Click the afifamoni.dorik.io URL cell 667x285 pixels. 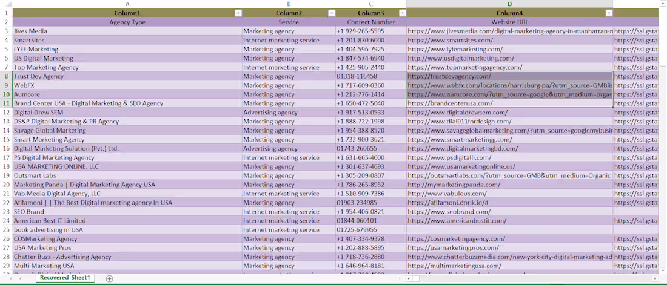coord(509,203)
